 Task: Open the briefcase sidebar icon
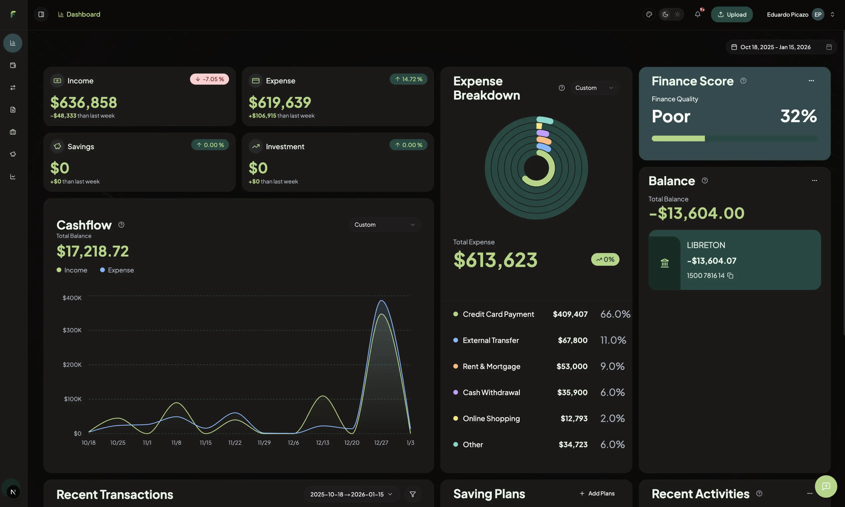coord(13,132)
